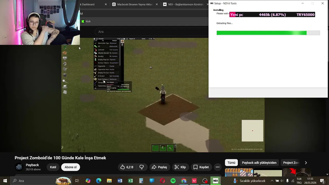Viewport: 329px width, 185px height.
Task: Open OBS Studio from the taskbar
Action: point(205,181)
